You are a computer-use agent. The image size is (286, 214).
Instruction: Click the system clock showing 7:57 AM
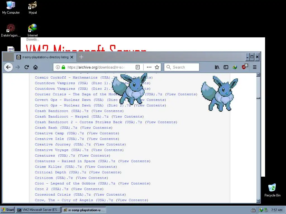tap(277, 210)
